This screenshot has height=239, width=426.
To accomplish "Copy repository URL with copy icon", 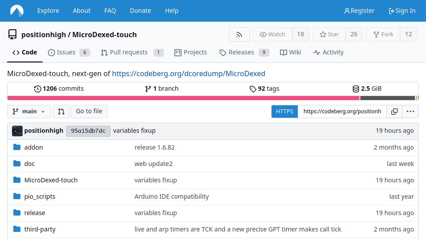I will tap(394, 112).
